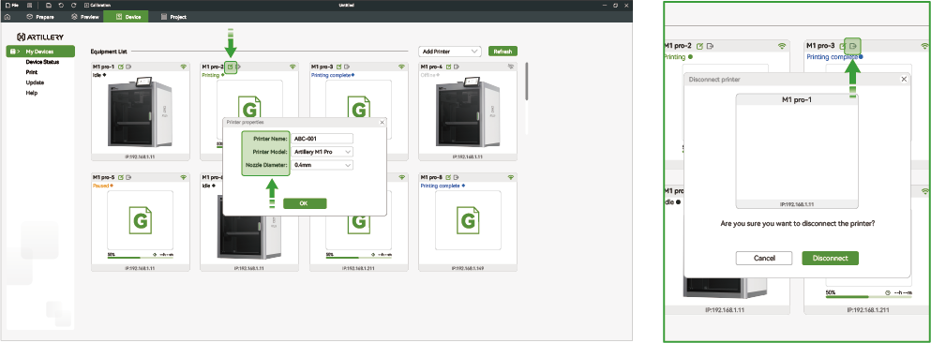Image resolution: width=931 pixels, height=343 pixels.
Task: Click the 'Paused' status of M1 pro-5
Action: point(101,186)
